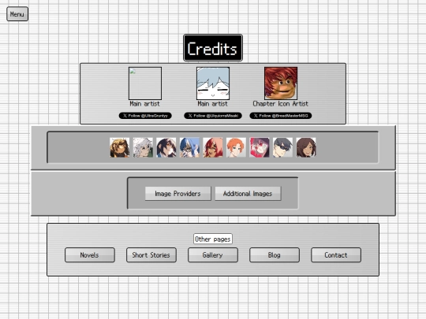Image resolution: width=426 pixels, height=319 pixels.
Task: Click the Chapter Icon Artist avatar
Action: pos(281,83)
